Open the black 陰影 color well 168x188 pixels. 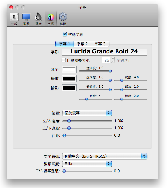(x=69, y=88)
